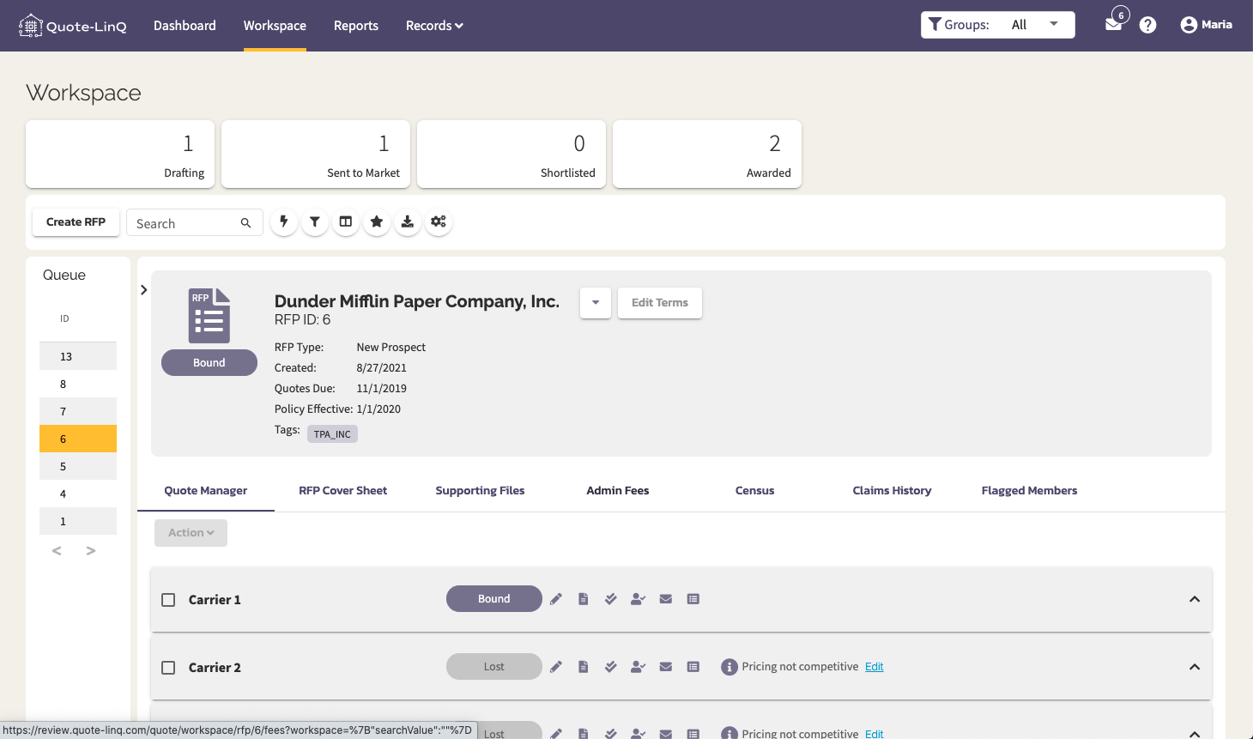Open the column layout icon
The image size is (1253, 739).
(345, 221)
